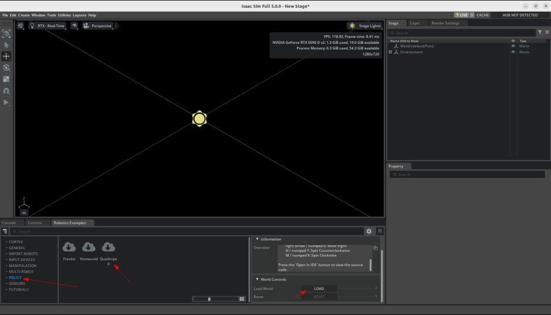Click the Robotics Examples filter icon
Image resolution: width=551 pixels, height=315 pixels.
[5, 231]
